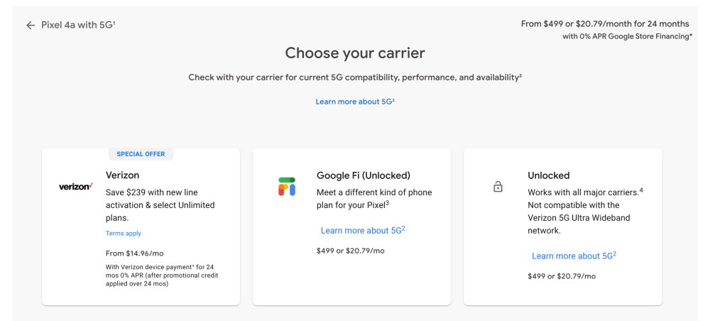Image resolution: width=710 pixels, height=321 pixels.
Task: Click the Google Fi logo
Action: point(287,187)
